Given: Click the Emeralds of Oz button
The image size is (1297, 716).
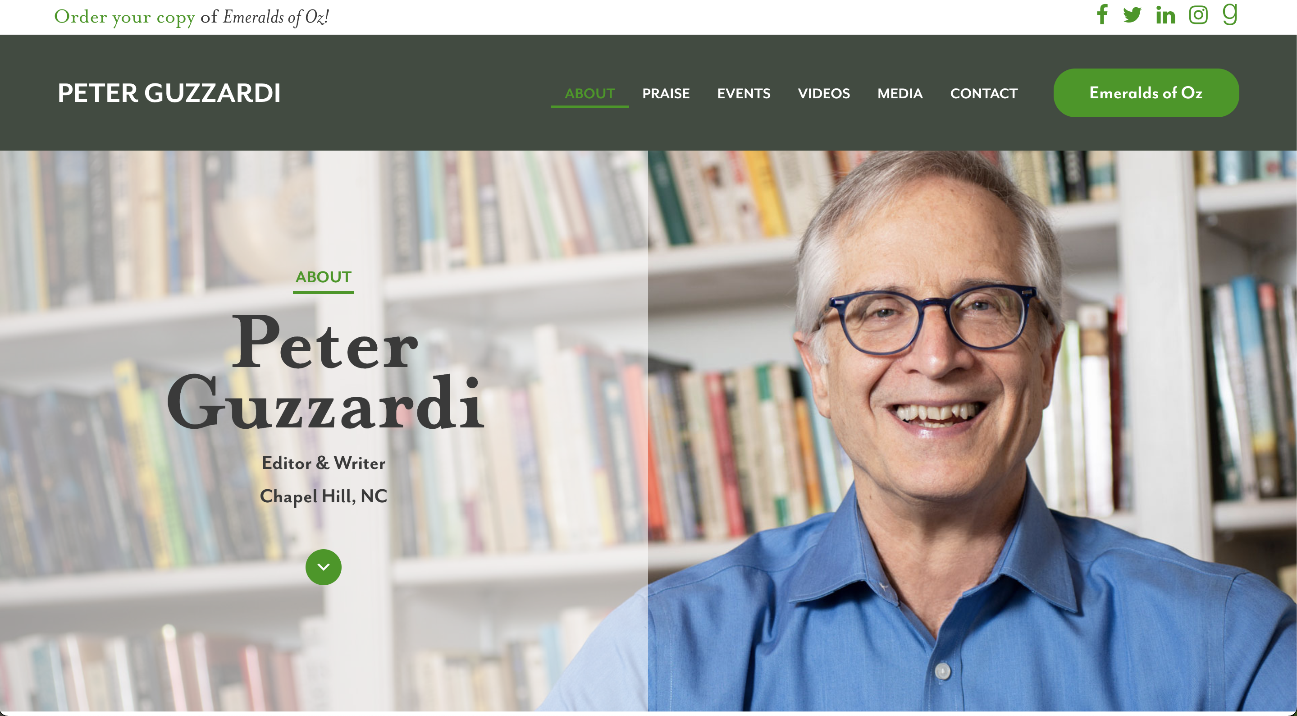Looking at the screenshot, I should [1146, 93].
